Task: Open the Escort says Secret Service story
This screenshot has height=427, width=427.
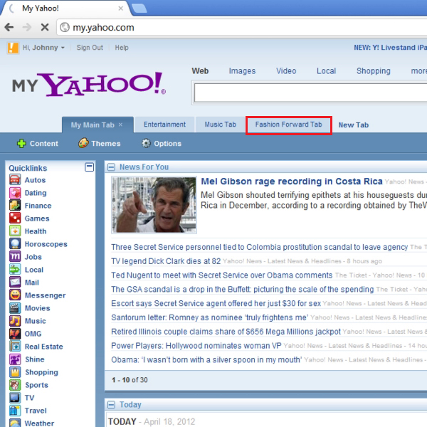Action: 216,303
